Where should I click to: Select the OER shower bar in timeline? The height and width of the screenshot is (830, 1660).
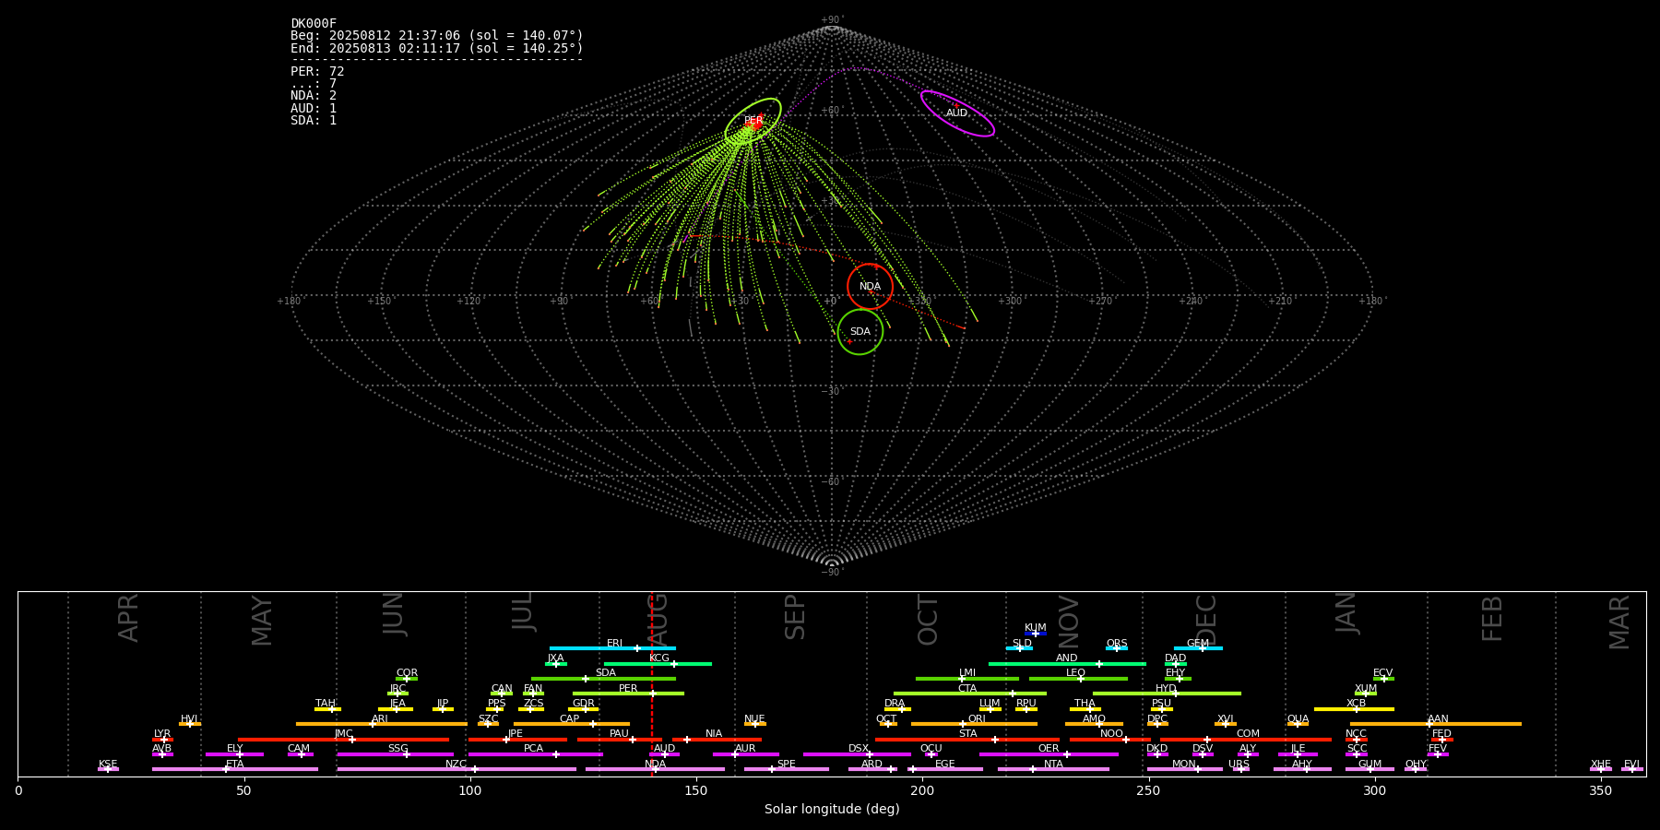[1049, 754]
